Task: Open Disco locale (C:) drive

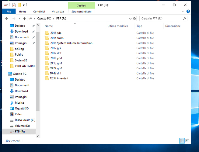Action: pos(25,120)
